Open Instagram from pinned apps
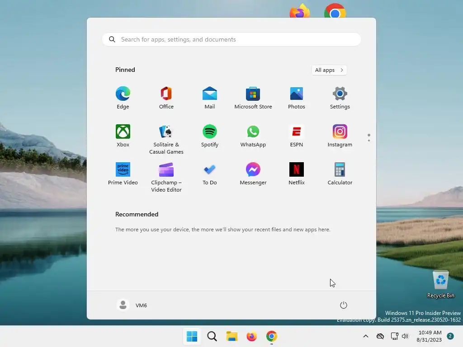Image resolution: width=463 pixels, height=347 pixels. click(340, 136)
